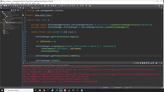Click the taskbar search box

[19, 90]
